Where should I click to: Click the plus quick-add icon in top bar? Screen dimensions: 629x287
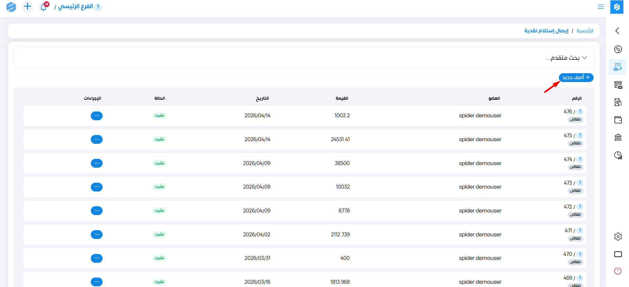tap(28, 7)
